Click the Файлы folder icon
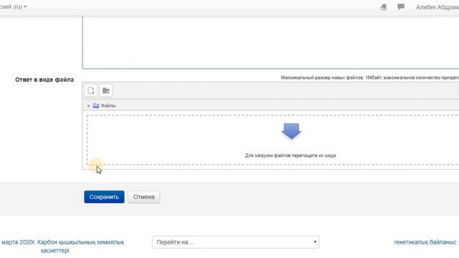Image resolution: width=459 pixels, height=258 pixels. (95, 105)
